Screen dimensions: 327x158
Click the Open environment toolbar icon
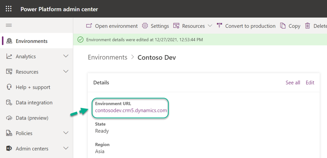89,26
